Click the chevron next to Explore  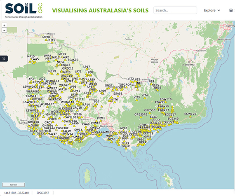pyautogui.click(x=219, y=10)
